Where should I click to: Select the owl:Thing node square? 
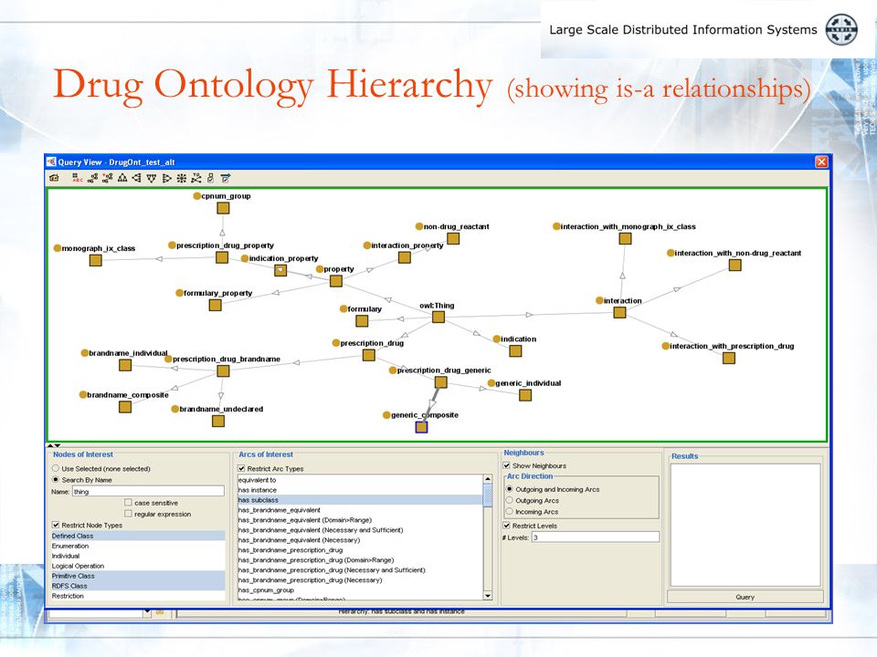(x=438, y=317)
